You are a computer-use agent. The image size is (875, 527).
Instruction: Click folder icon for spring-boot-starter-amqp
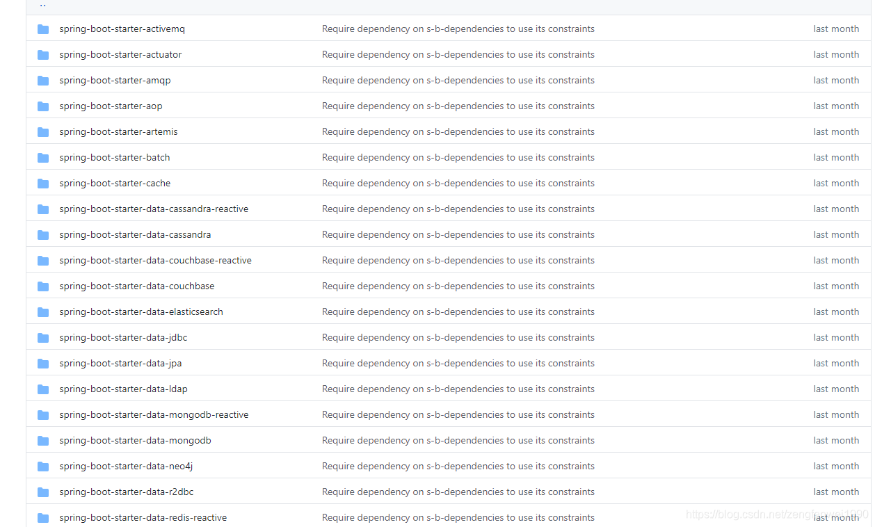43,81
